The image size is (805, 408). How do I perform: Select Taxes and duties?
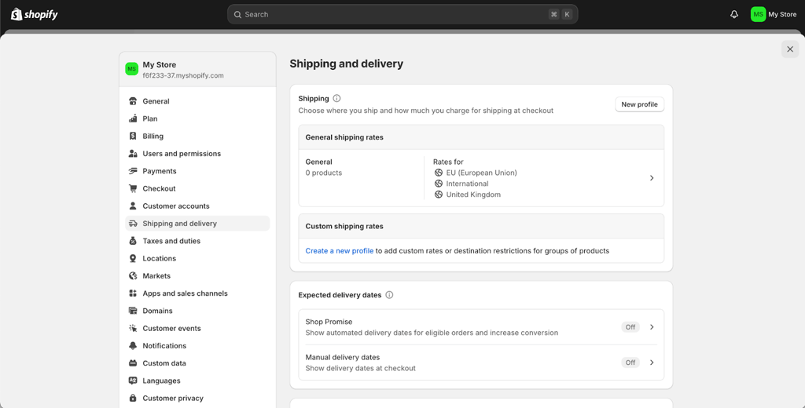197,240
